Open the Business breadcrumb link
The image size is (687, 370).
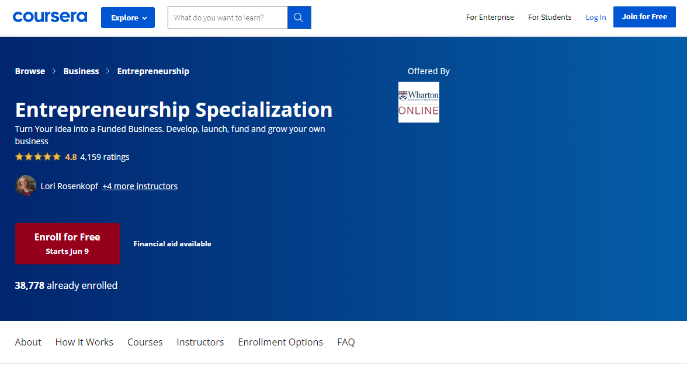[x=81, y=71]
